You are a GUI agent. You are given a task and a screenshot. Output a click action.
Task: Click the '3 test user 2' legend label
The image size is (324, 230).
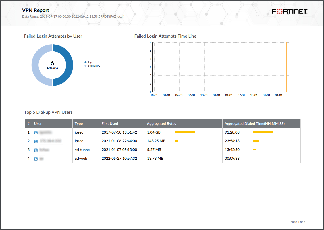[x=94, y=66]
